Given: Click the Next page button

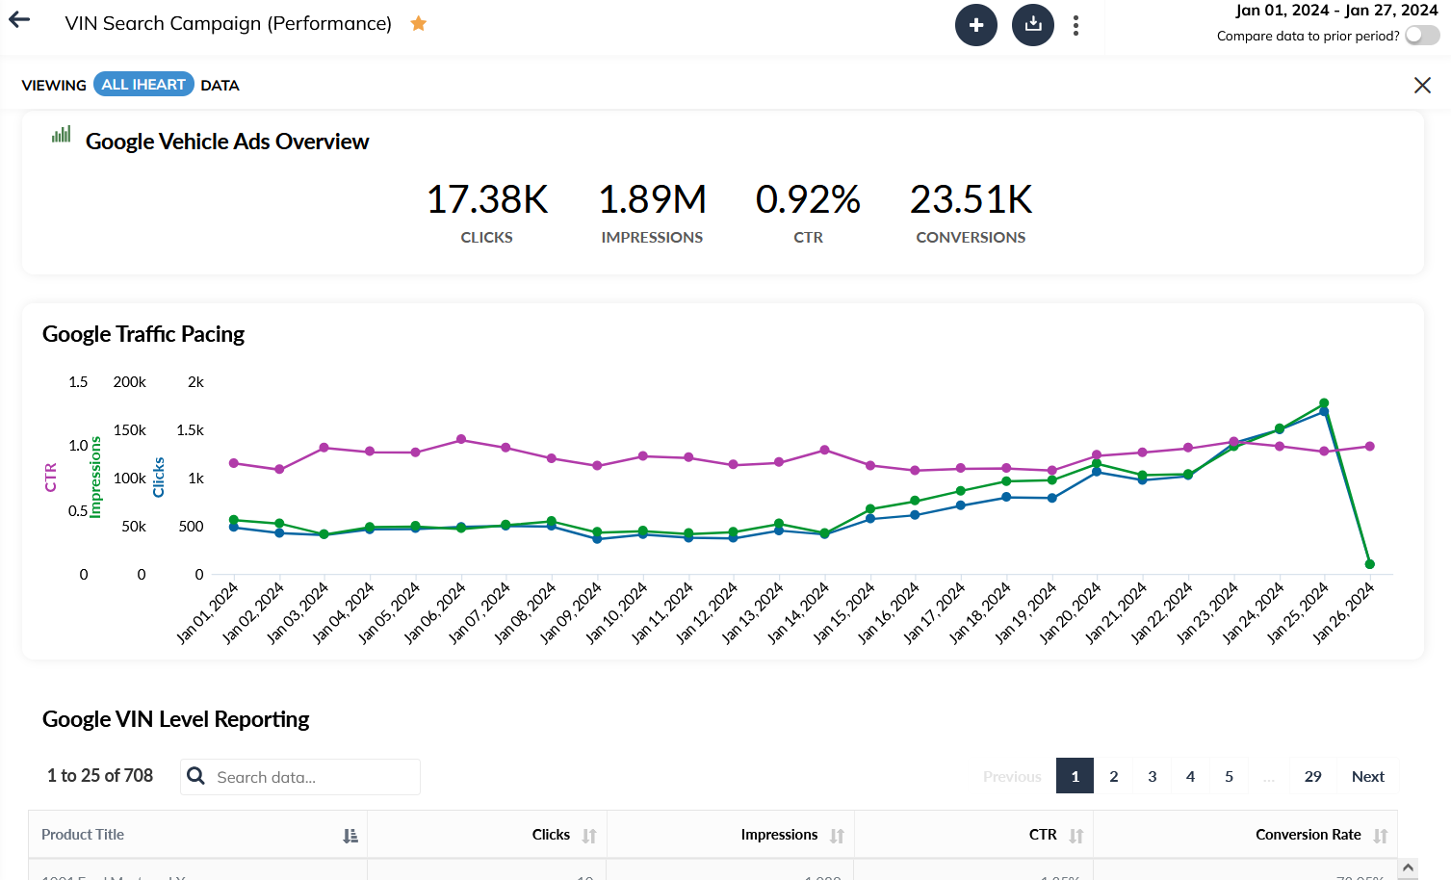Looking at the screenshot, I should tap(1367, 776).
